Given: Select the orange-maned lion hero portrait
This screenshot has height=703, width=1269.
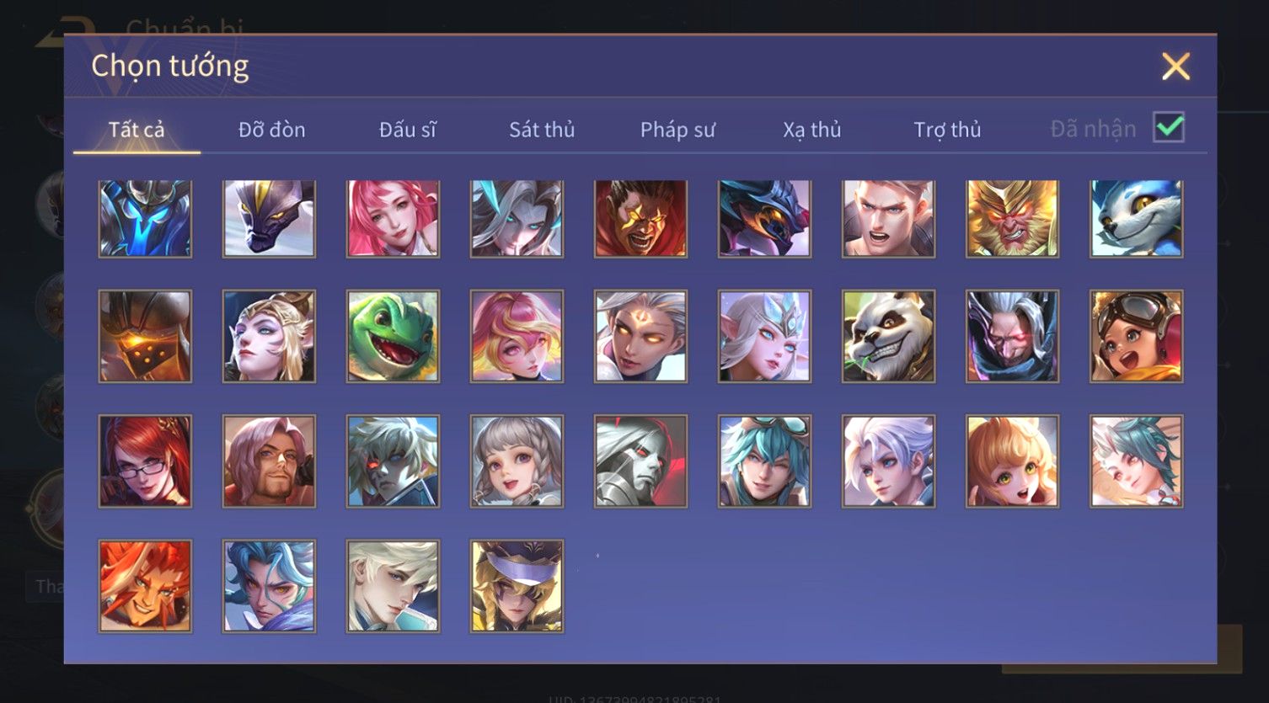Looking at the screenshot, I should [145, 586].
